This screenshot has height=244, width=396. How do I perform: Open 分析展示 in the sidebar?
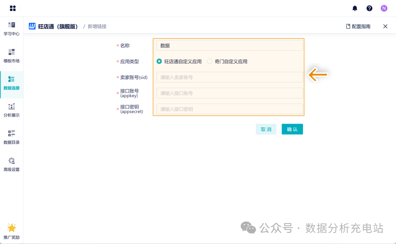point(12,110)
